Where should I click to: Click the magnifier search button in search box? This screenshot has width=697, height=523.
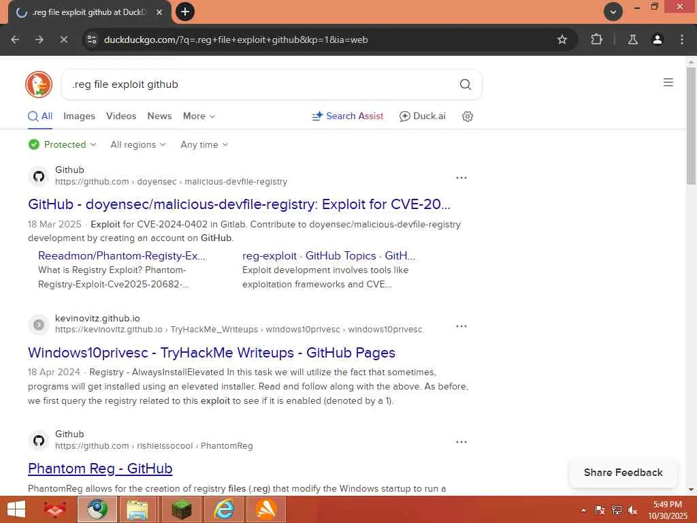point(465,84)
